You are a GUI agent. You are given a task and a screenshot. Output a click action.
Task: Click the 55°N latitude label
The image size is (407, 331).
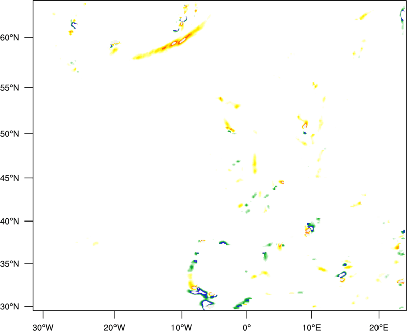[10, 87]
